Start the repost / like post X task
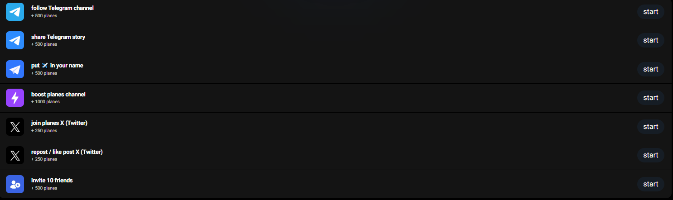The width and height of the screenshot is (673, 200). 650,155
